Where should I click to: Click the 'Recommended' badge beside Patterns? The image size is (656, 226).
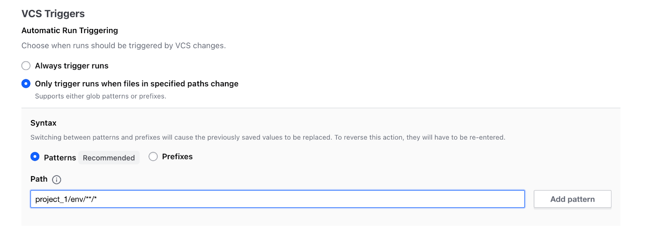click(x=109, y=158)
